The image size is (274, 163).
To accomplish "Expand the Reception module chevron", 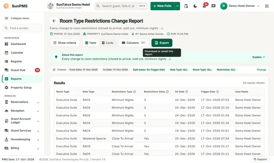I will (x=38, y=111).
